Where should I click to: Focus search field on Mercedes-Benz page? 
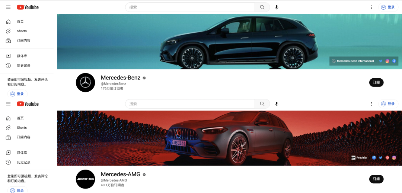pyautogui.click(x=190, y=7)
